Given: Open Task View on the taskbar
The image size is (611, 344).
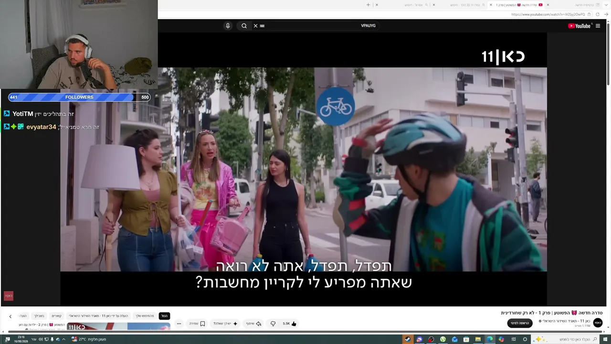Looking at the screenshot, I should tap(514, 339).
